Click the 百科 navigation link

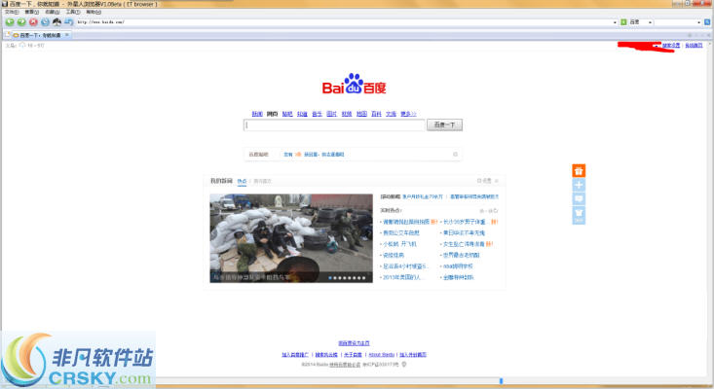click(x=376, y=114)
